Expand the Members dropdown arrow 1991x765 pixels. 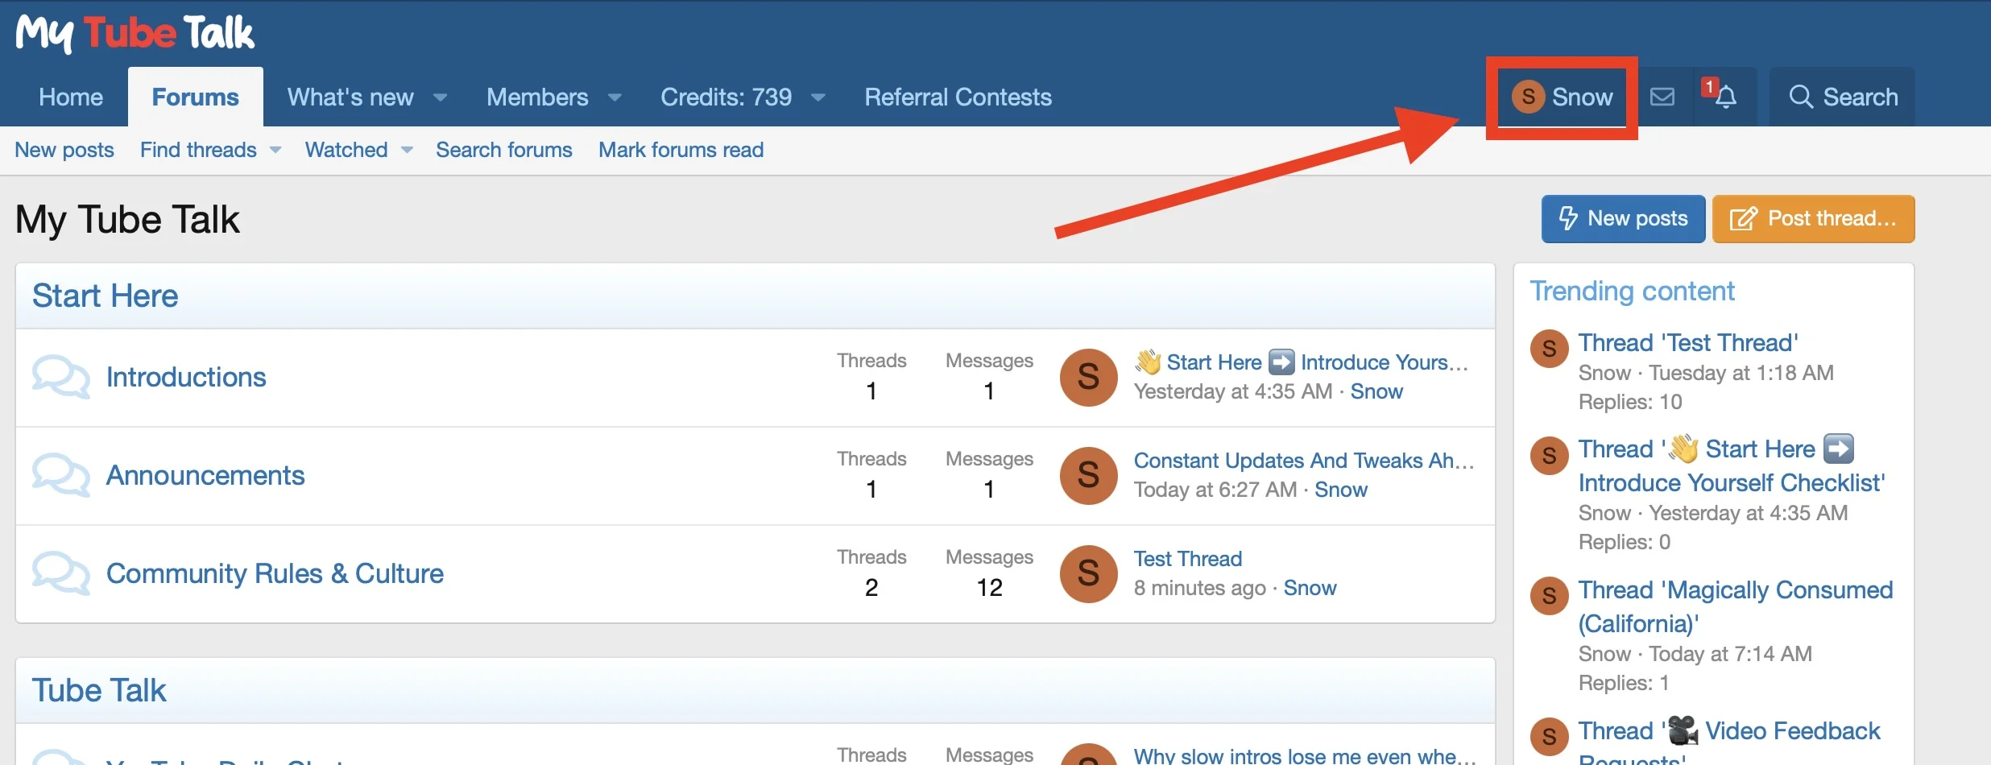(615, 97)
